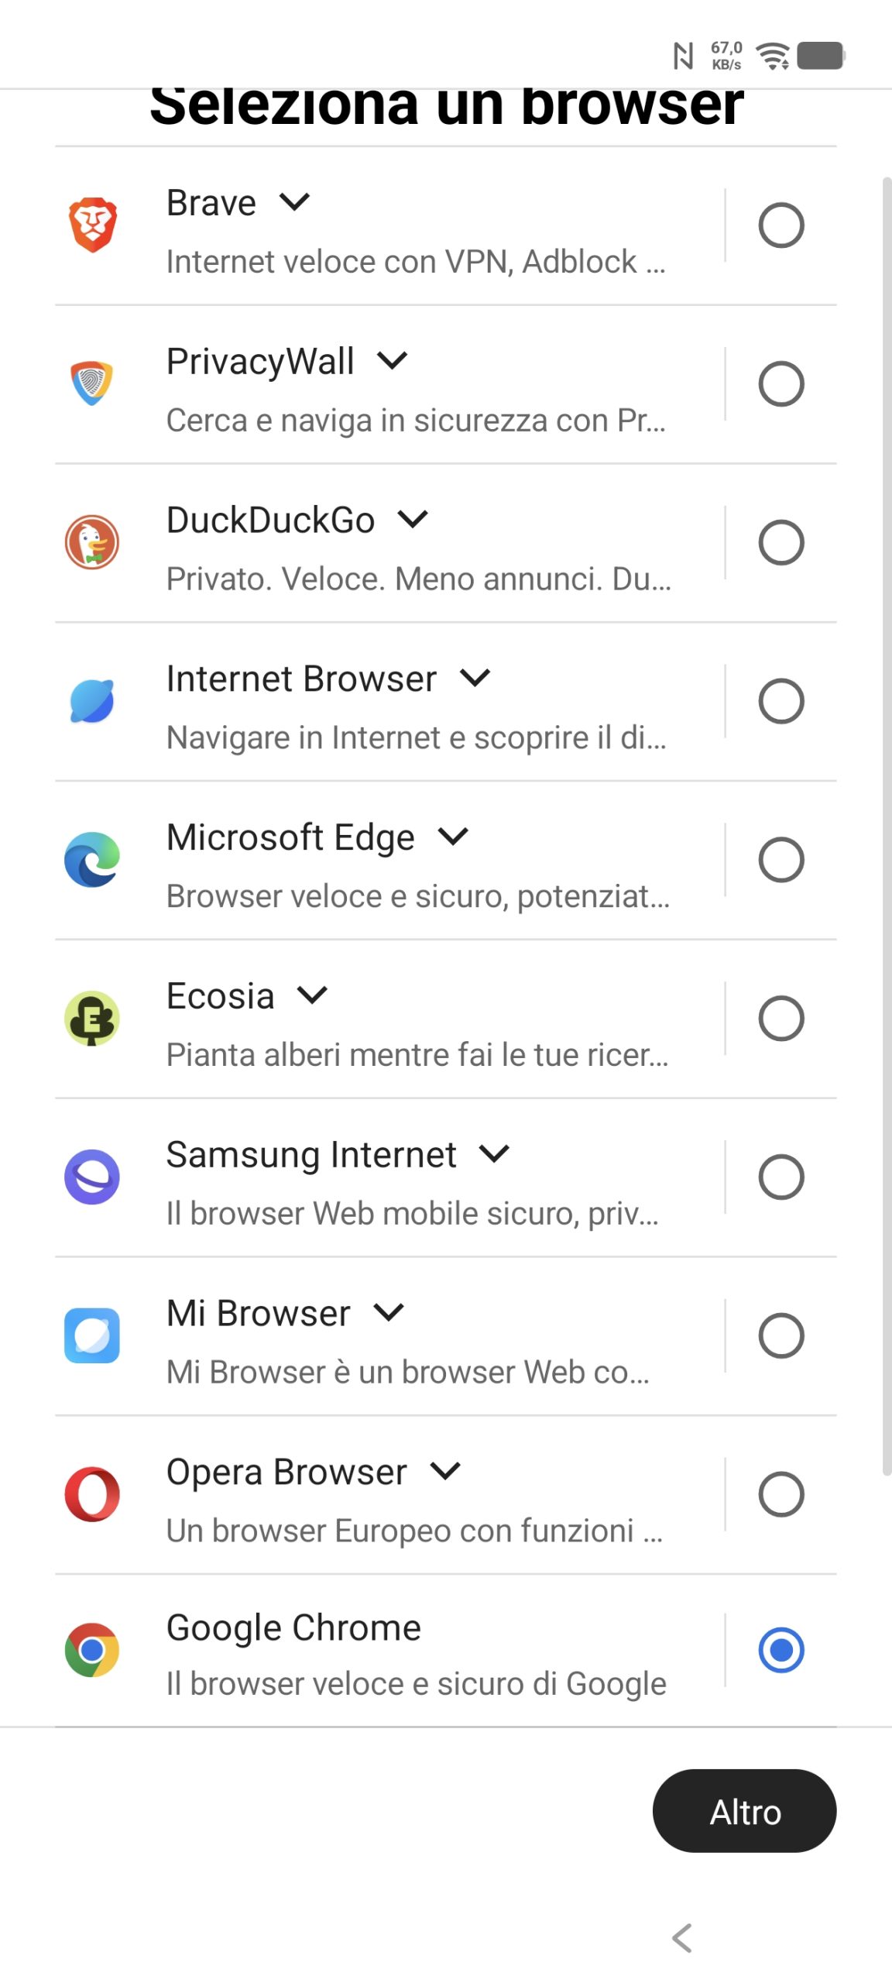Tap the PrivacyWall shield icon

pos(92,383)
